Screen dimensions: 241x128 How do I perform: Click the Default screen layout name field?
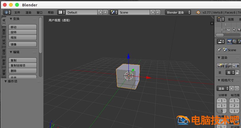tap(82, 12)
